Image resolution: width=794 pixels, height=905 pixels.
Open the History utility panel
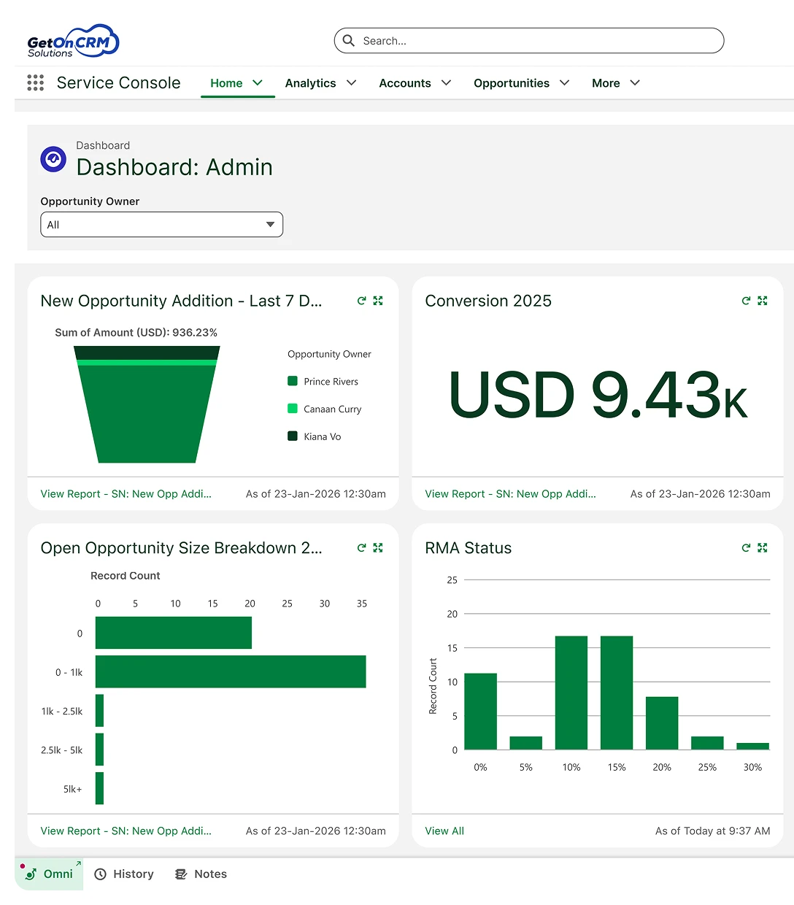coord(124,874)
